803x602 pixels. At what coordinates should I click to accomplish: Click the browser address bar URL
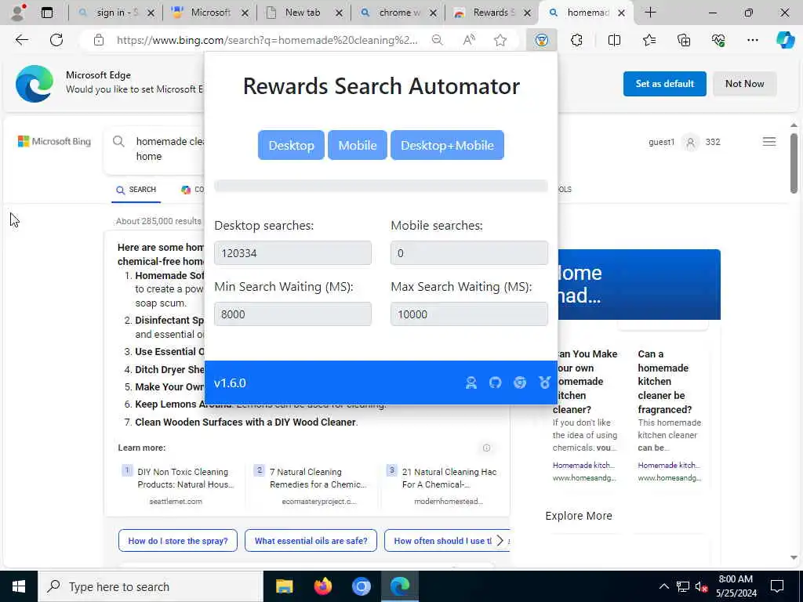tap(267, 40)
